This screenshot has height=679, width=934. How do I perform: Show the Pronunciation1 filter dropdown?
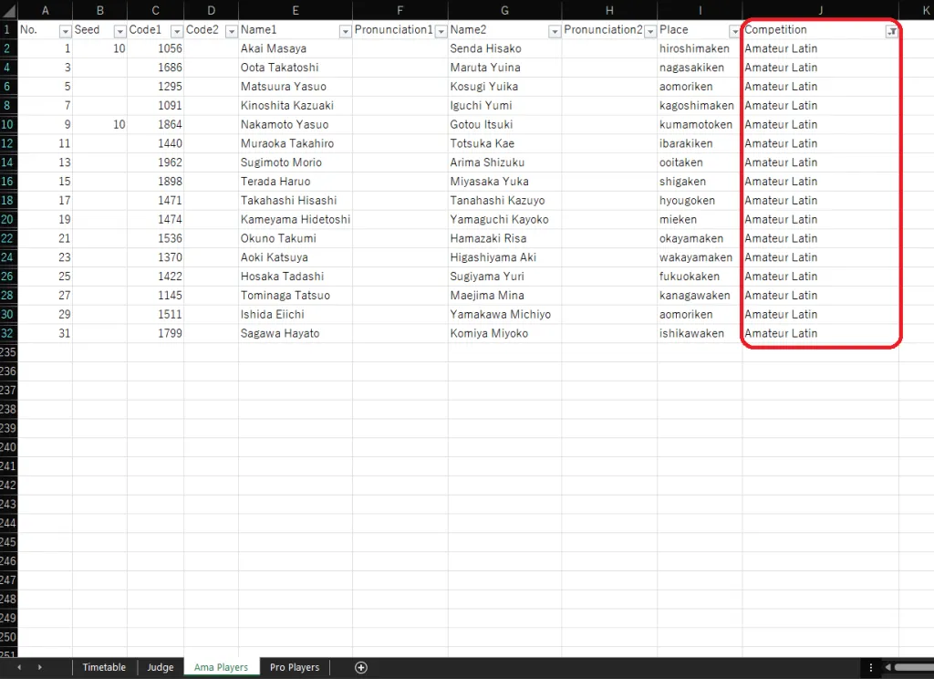tap(441, 31)
